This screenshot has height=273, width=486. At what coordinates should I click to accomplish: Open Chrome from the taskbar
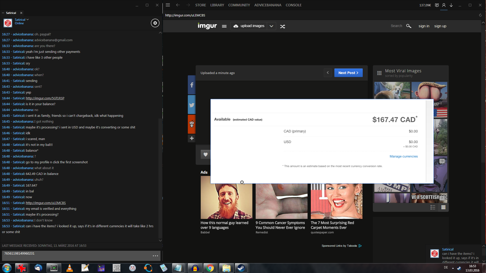(210, 268)
